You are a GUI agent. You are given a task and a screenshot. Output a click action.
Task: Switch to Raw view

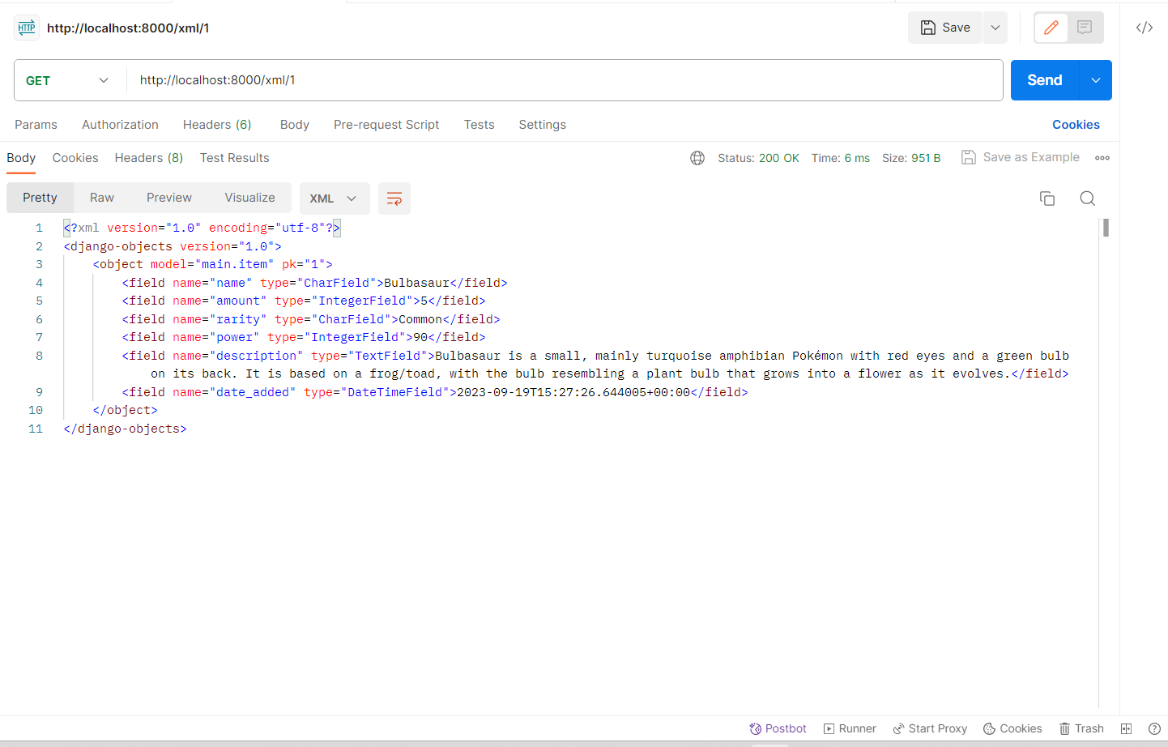102,198
